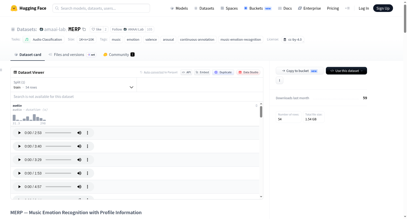407x219 pixels.
Task: Open more options for the 1:53 clip
Action: [x=88, y=173]
